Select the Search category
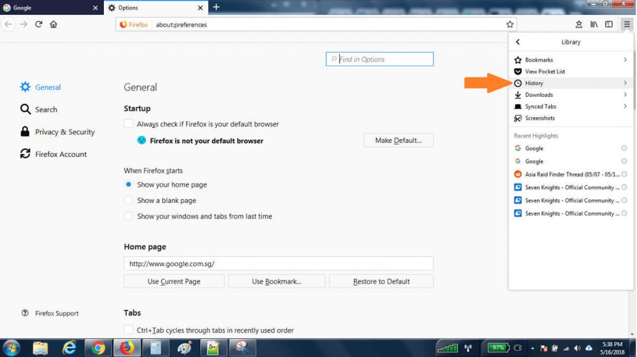The image size is (637, 357). pyautogui.click(x=39, y=109)
